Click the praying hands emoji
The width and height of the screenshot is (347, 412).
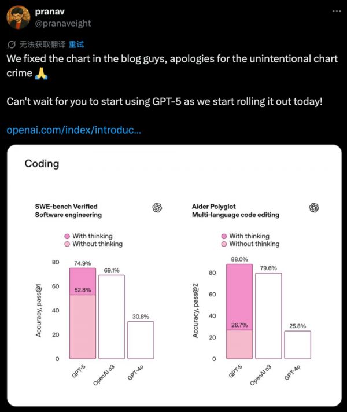pos(40,73)
